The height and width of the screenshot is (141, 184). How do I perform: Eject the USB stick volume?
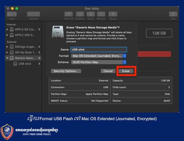(x=39, y=64)
